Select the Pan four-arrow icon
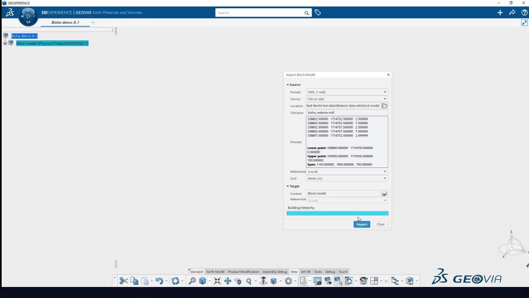The image size is (529, 298). [x=228, y=281]
